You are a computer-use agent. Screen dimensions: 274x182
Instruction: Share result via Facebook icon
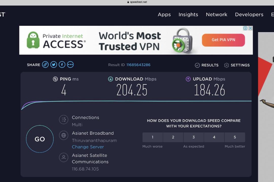pos(62,65)
